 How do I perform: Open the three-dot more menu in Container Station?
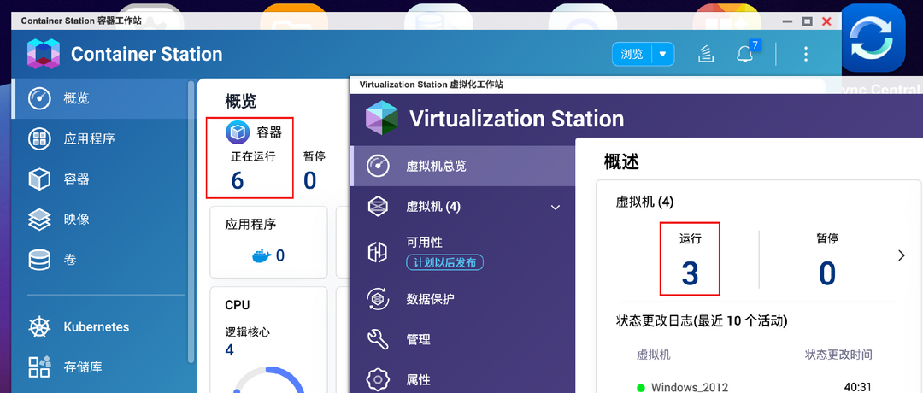point(806,55)
